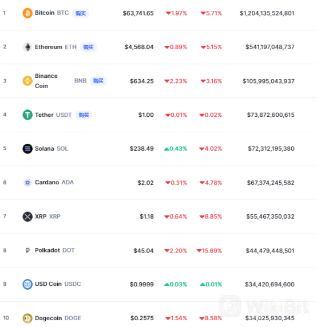Screen dimensions: 317x327
Task: Click the XRP cross logo icon
Action: (27, 216)
